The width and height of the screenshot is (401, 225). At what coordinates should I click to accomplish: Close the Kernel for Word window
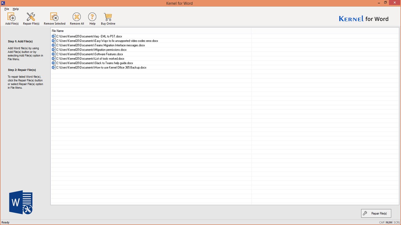click(x=395, y=3)
